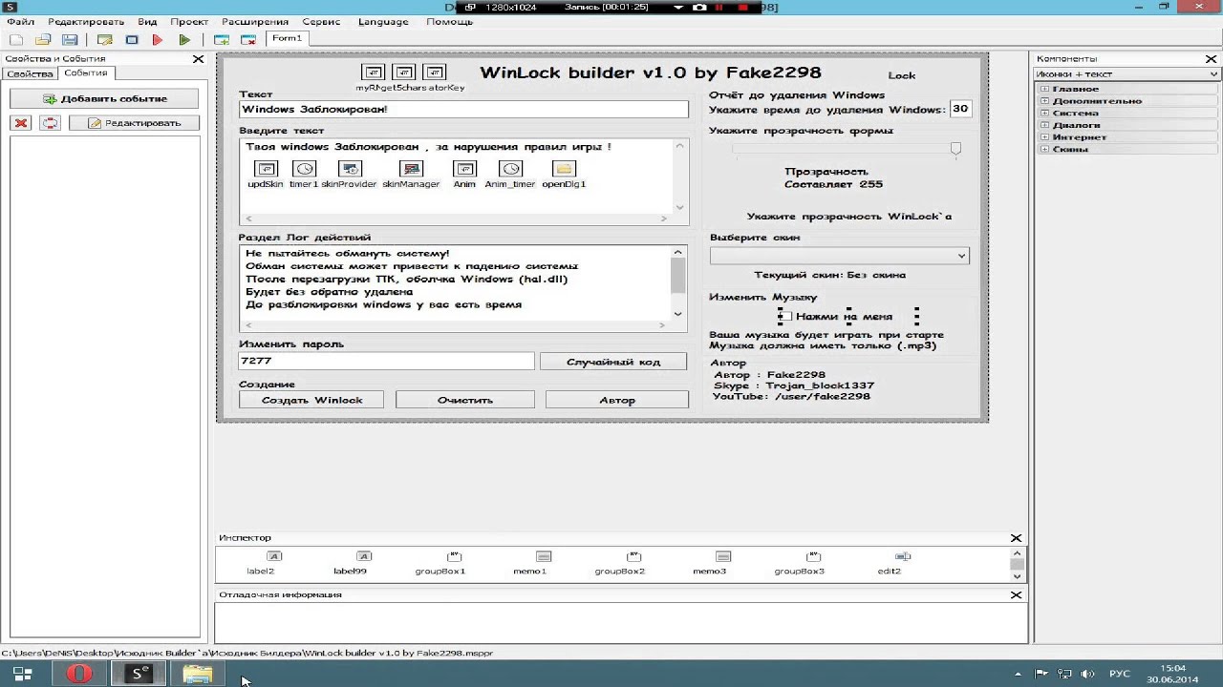The image size is (1223, 687).
Task: Click the 'Редактировать' event button
Action: click(134, 122)
